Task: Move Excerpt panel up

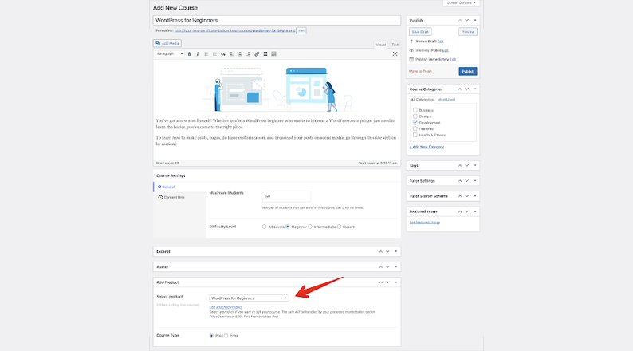Action: click(381, 251)
